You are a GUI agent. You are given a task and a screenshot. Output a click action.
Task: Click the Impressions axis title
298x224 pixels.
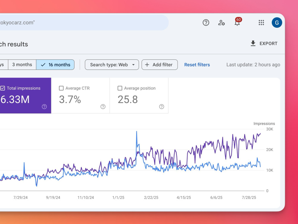click(264, 124)
